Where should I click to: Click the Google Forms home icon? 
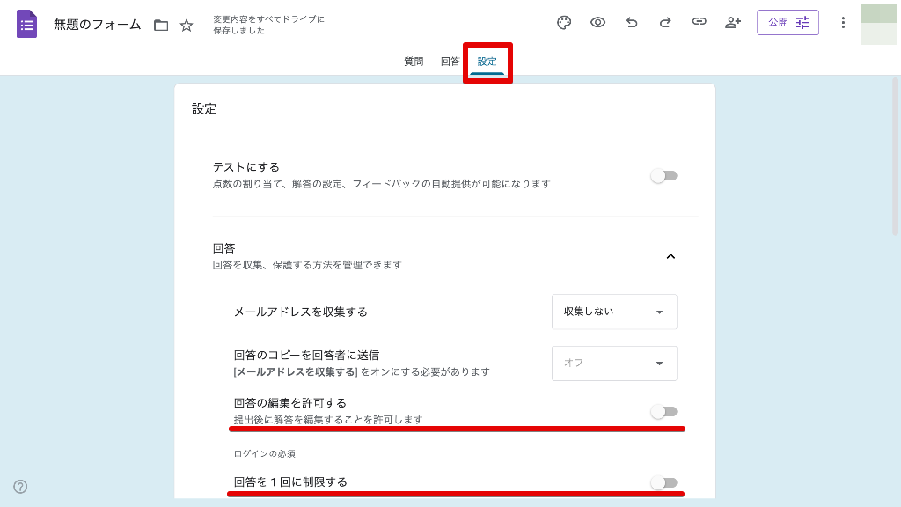26,24
